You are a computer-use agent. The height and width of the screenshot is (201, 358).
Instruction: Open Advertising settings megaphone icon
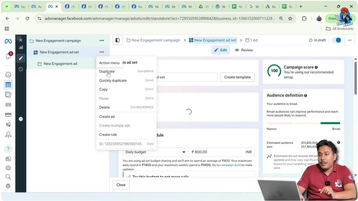tap(8, 125)
